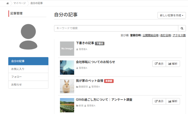Click the 未承認 status badge

(109, 81)
